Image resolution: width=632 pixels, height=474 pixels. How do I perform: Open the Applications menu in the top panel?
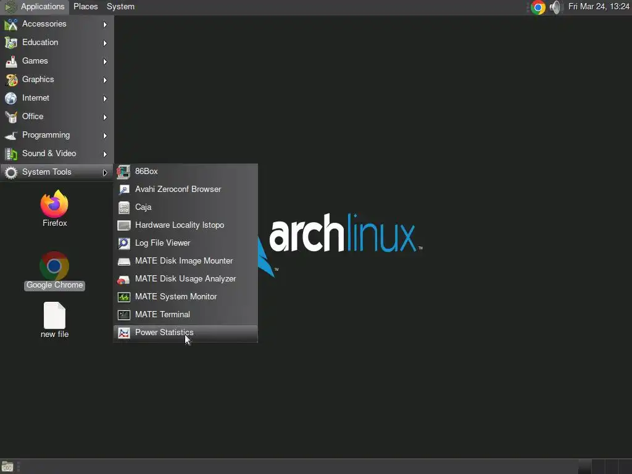pyautogui.click(x=35, y=7)
